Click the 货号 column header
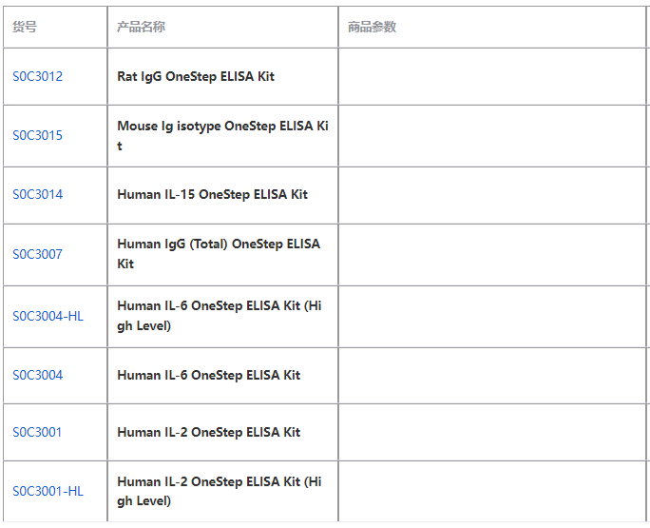 [25, 27]
